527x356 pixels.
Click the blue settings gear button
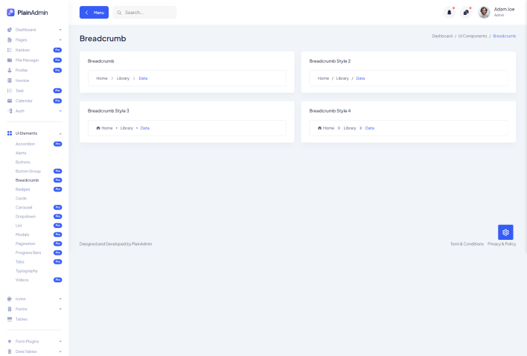pos(505,232)
